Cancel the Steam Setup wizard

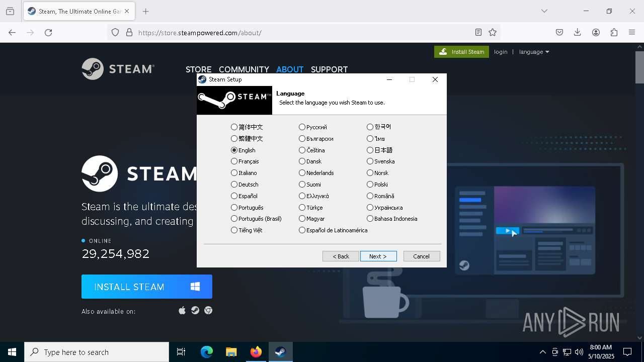tap(422, 256)
